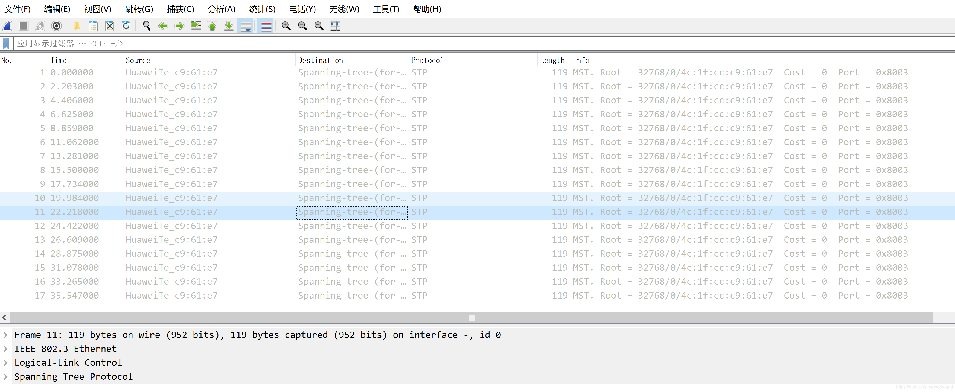Screen dimensions: 955x392
Task: Select packet 10 at time 19.984000
Action: click(x=478, y=198)
